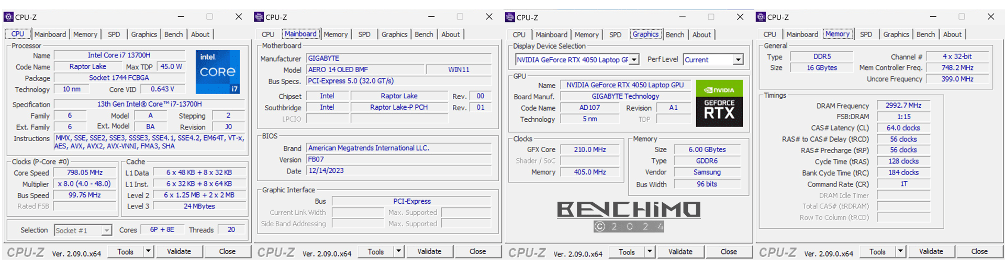Click the GPU Code Name value AD107
1005x267 pixels.
[590, 108]
